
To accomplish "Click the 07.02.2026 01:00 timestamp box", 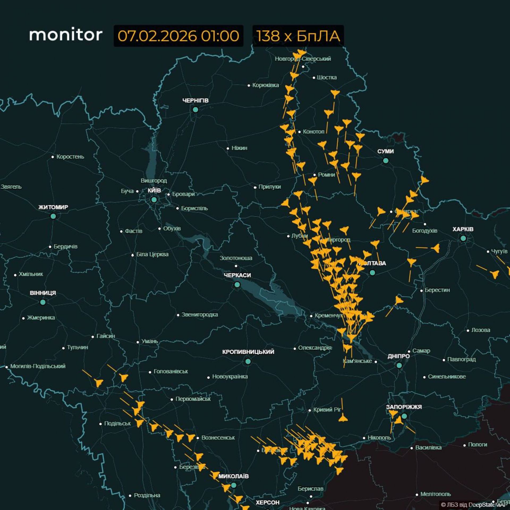I will (x=178, y=36).
